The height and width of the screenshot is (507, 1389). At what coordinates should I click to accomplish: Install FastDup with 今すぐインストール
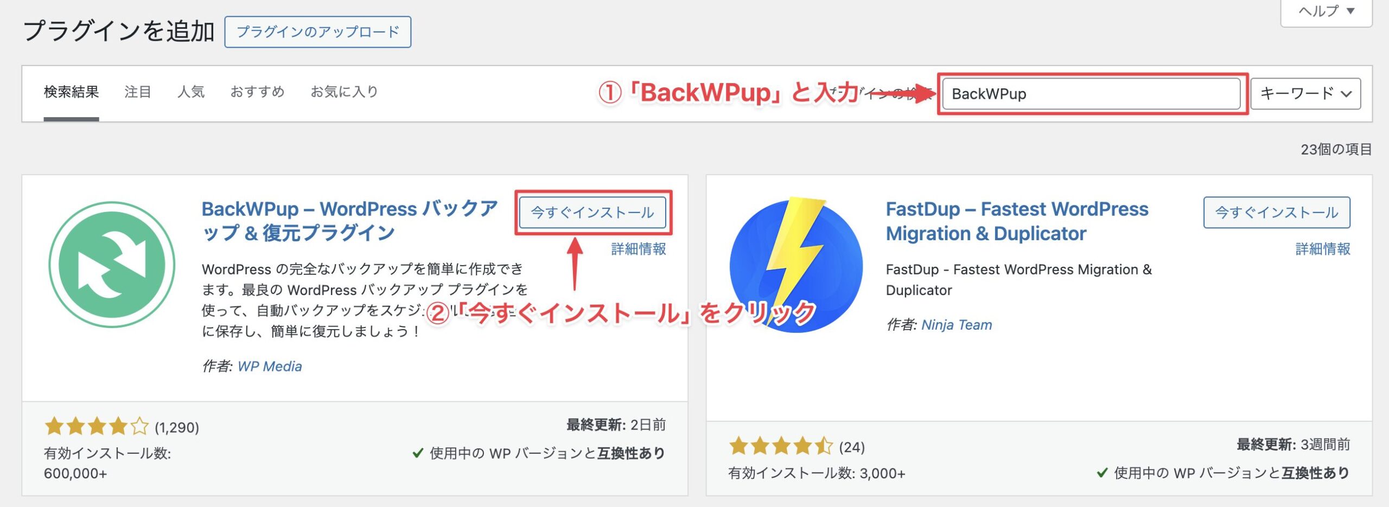point(1277,213)
